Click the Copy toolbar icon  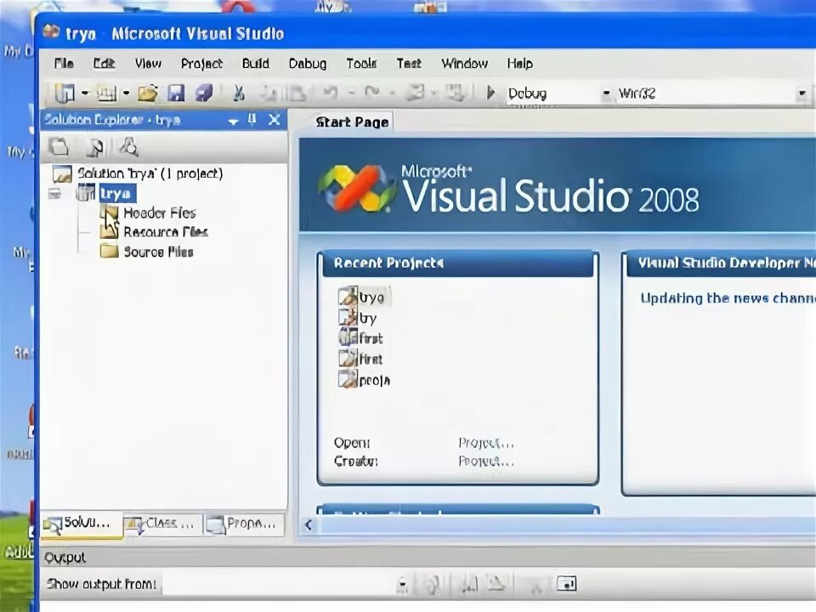pyautogui.click(x=269, y=93)
